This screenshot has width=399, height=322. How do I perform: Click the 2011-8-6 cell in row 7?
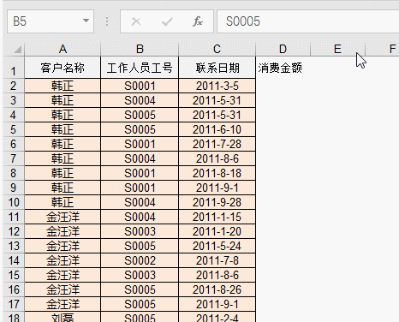coord(217,158)
